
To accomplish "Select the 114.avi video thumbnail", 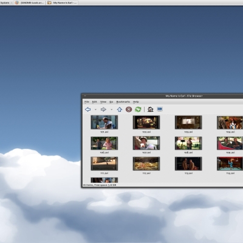I will (x=230, y=163).
